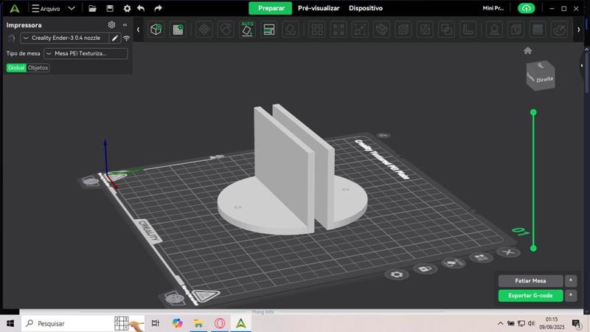The width and height of the screenshot is (590, 332).
Task: Expand options arrow beside Fatiar Mesa
Action: coord(570,281)
